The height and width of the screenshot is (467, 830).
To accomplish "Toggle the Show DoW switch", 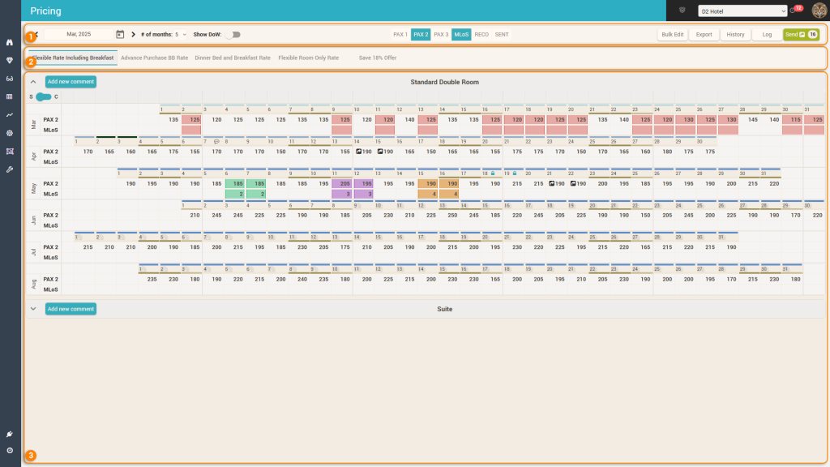I will click(233, 34).
